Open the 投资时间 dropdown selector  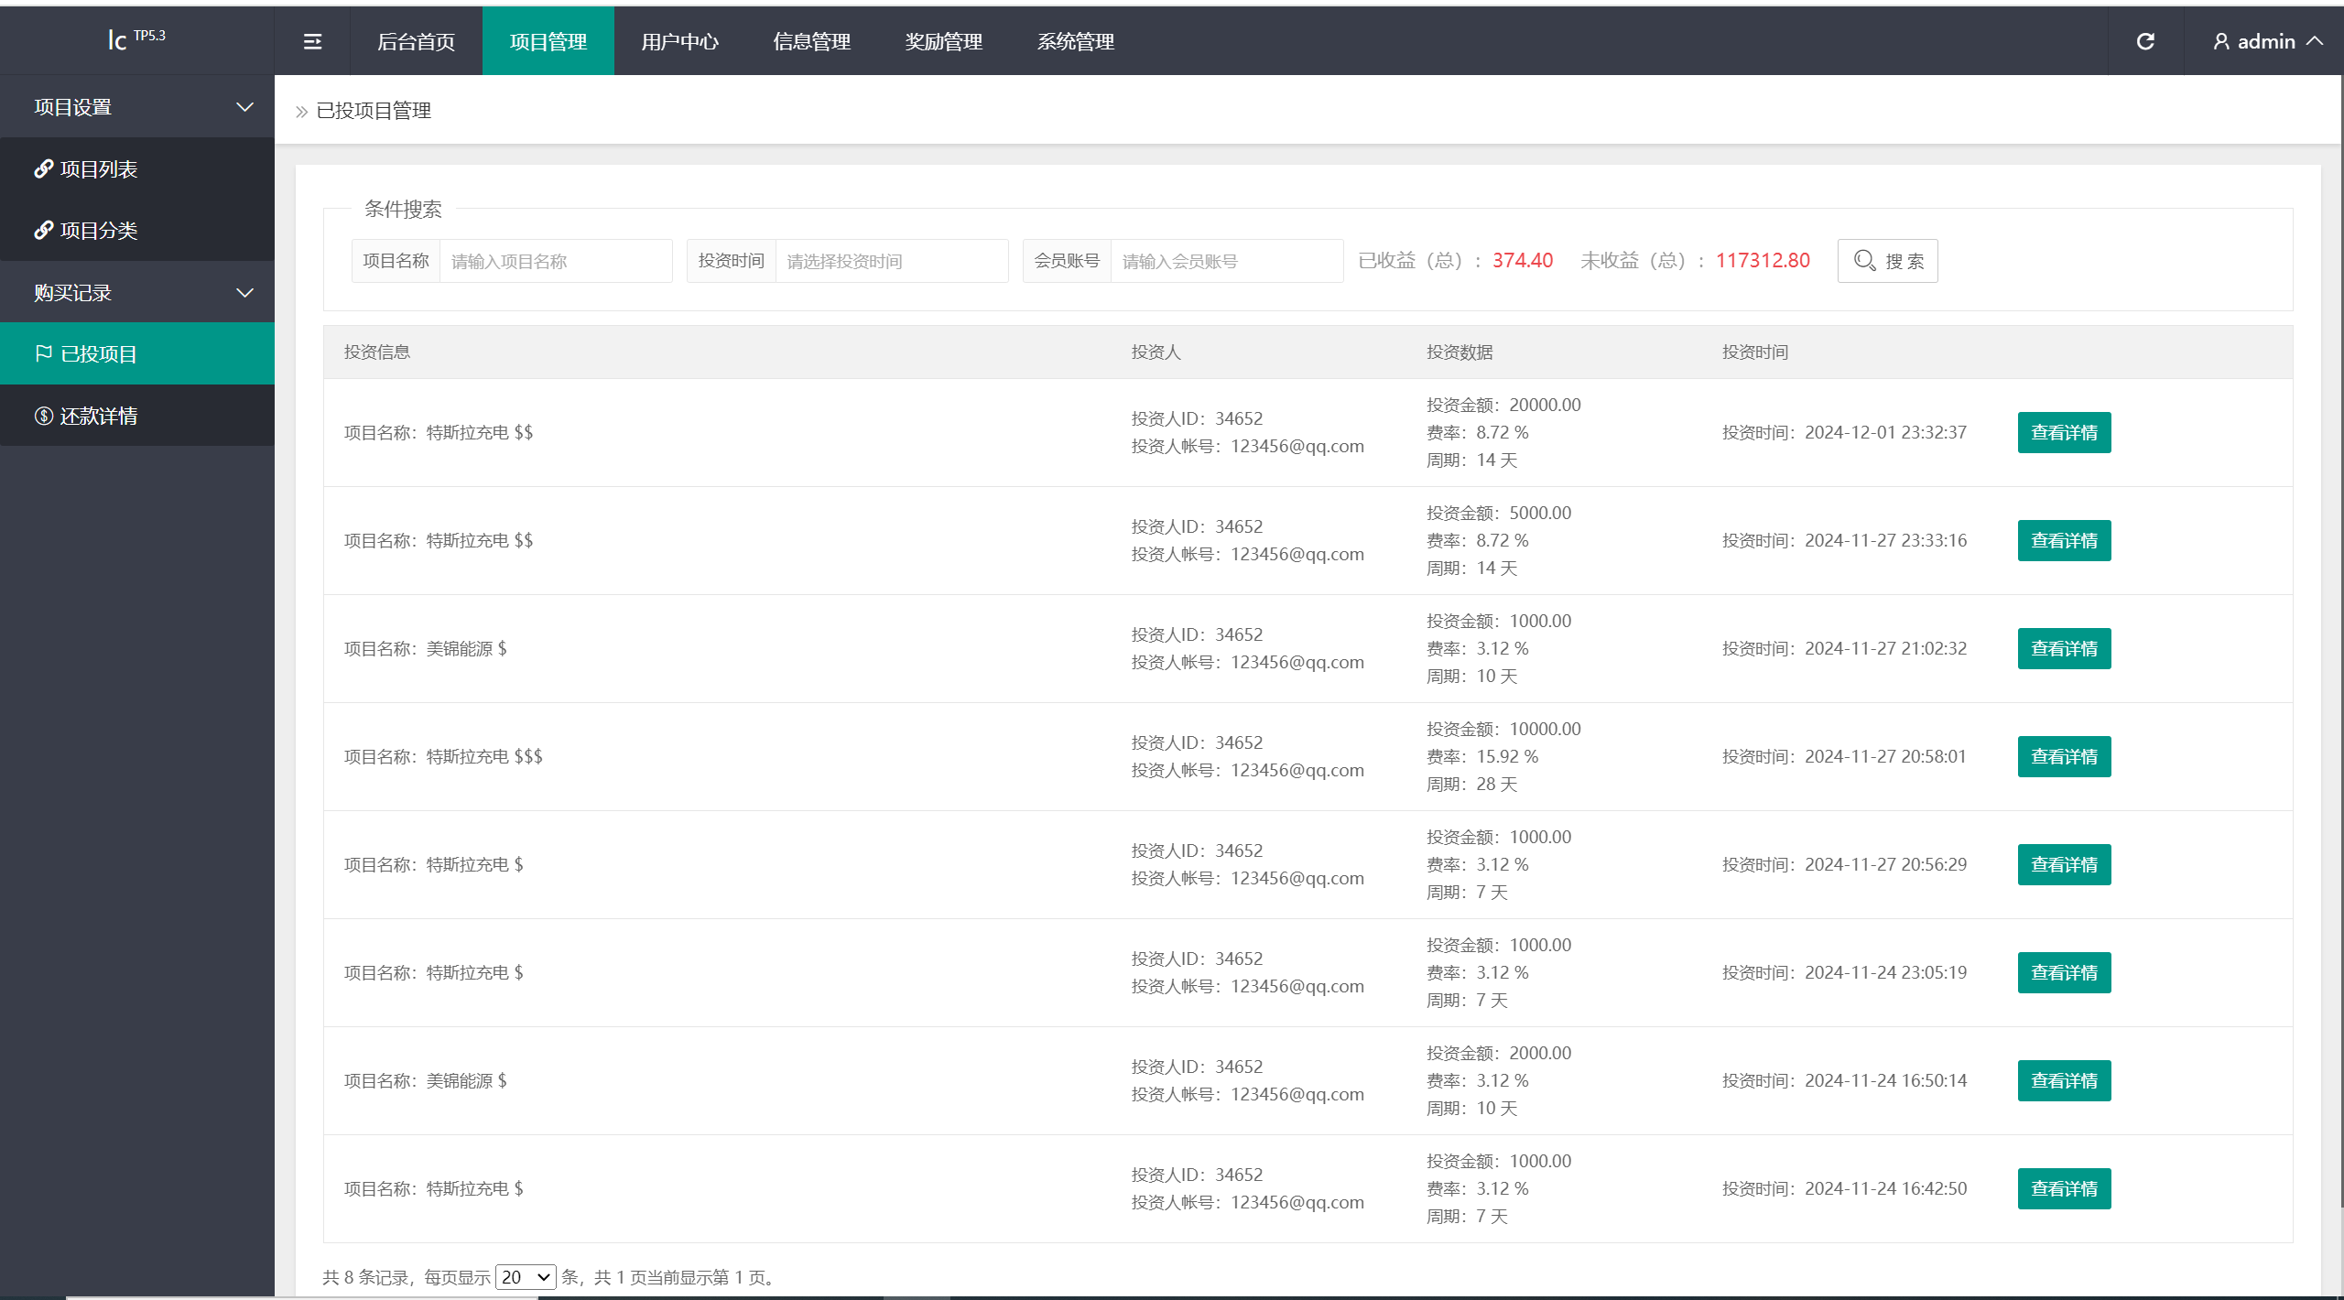coord(887,259)
